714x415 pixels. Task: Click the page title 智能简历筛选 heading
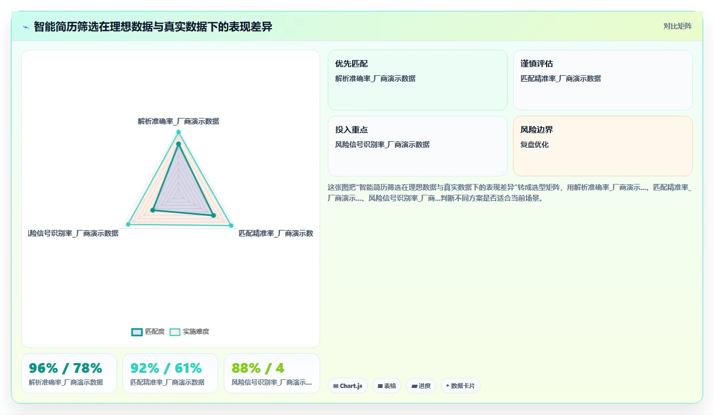point(153,27)
